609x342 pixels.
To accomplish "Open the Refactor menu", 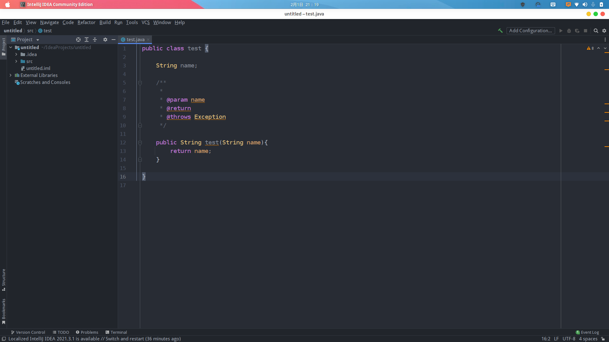I will [x=86, y=22].
